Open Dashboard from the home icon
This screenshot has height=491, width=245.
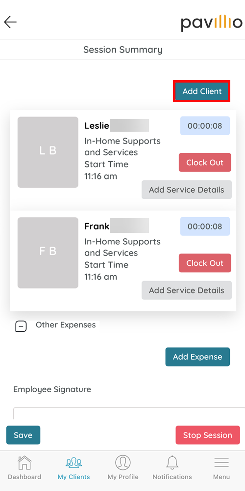point(24,462)
